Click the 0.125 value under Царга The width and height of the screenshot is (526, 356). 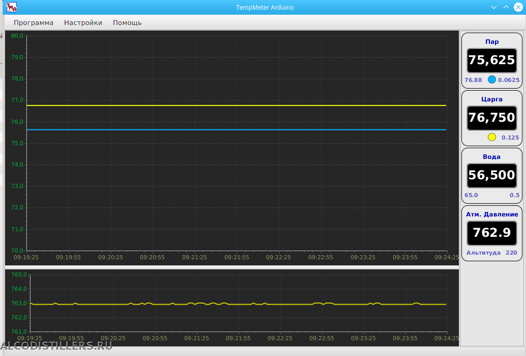click(x=510, y=138)
